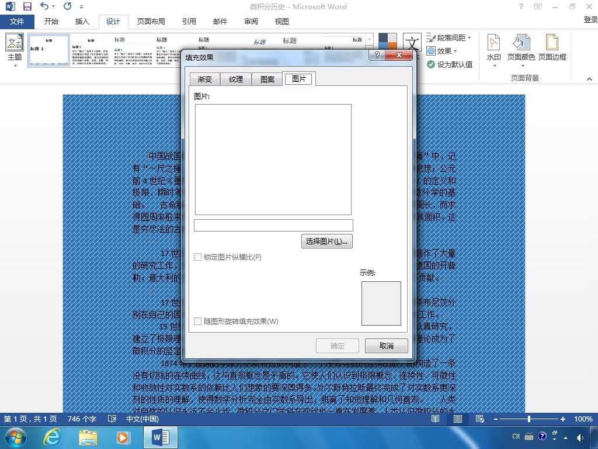Open the 页面颜色 page color menu
598x449 pixels.
point(521,50)
